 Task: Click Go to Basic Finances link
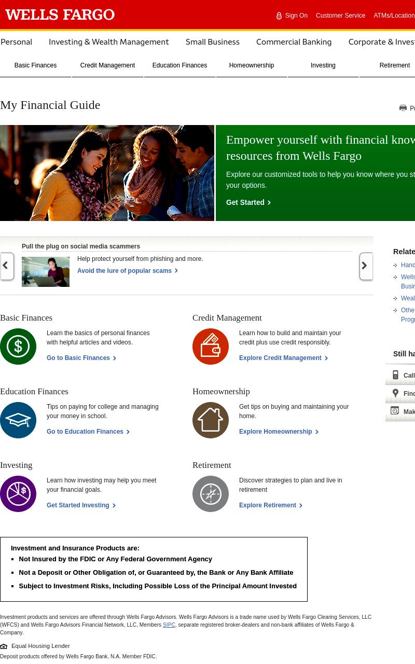pos(81,358)
